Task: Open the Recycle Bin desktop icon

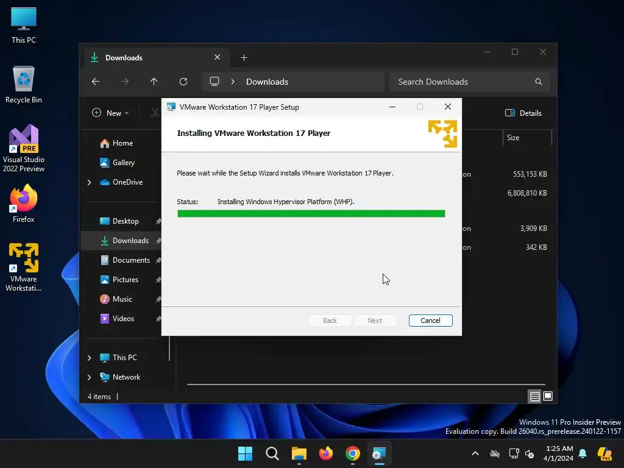Action: (x=24, y=85)
